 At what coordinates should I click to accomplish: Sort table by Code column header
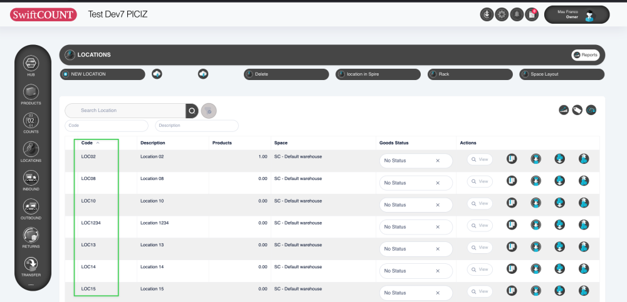(87, 143)
